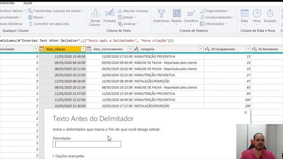283x159 pixels.
Task: Change the data_encerramento data type icon
Action: coord(89,49)
